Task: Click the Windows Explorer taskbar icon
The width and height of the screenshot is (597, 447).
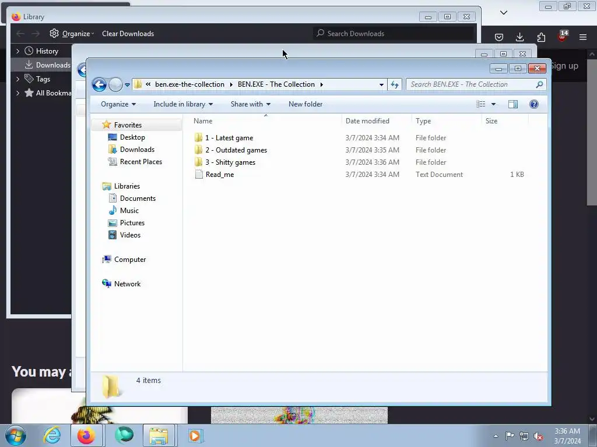Action: [x=159, y=435]
